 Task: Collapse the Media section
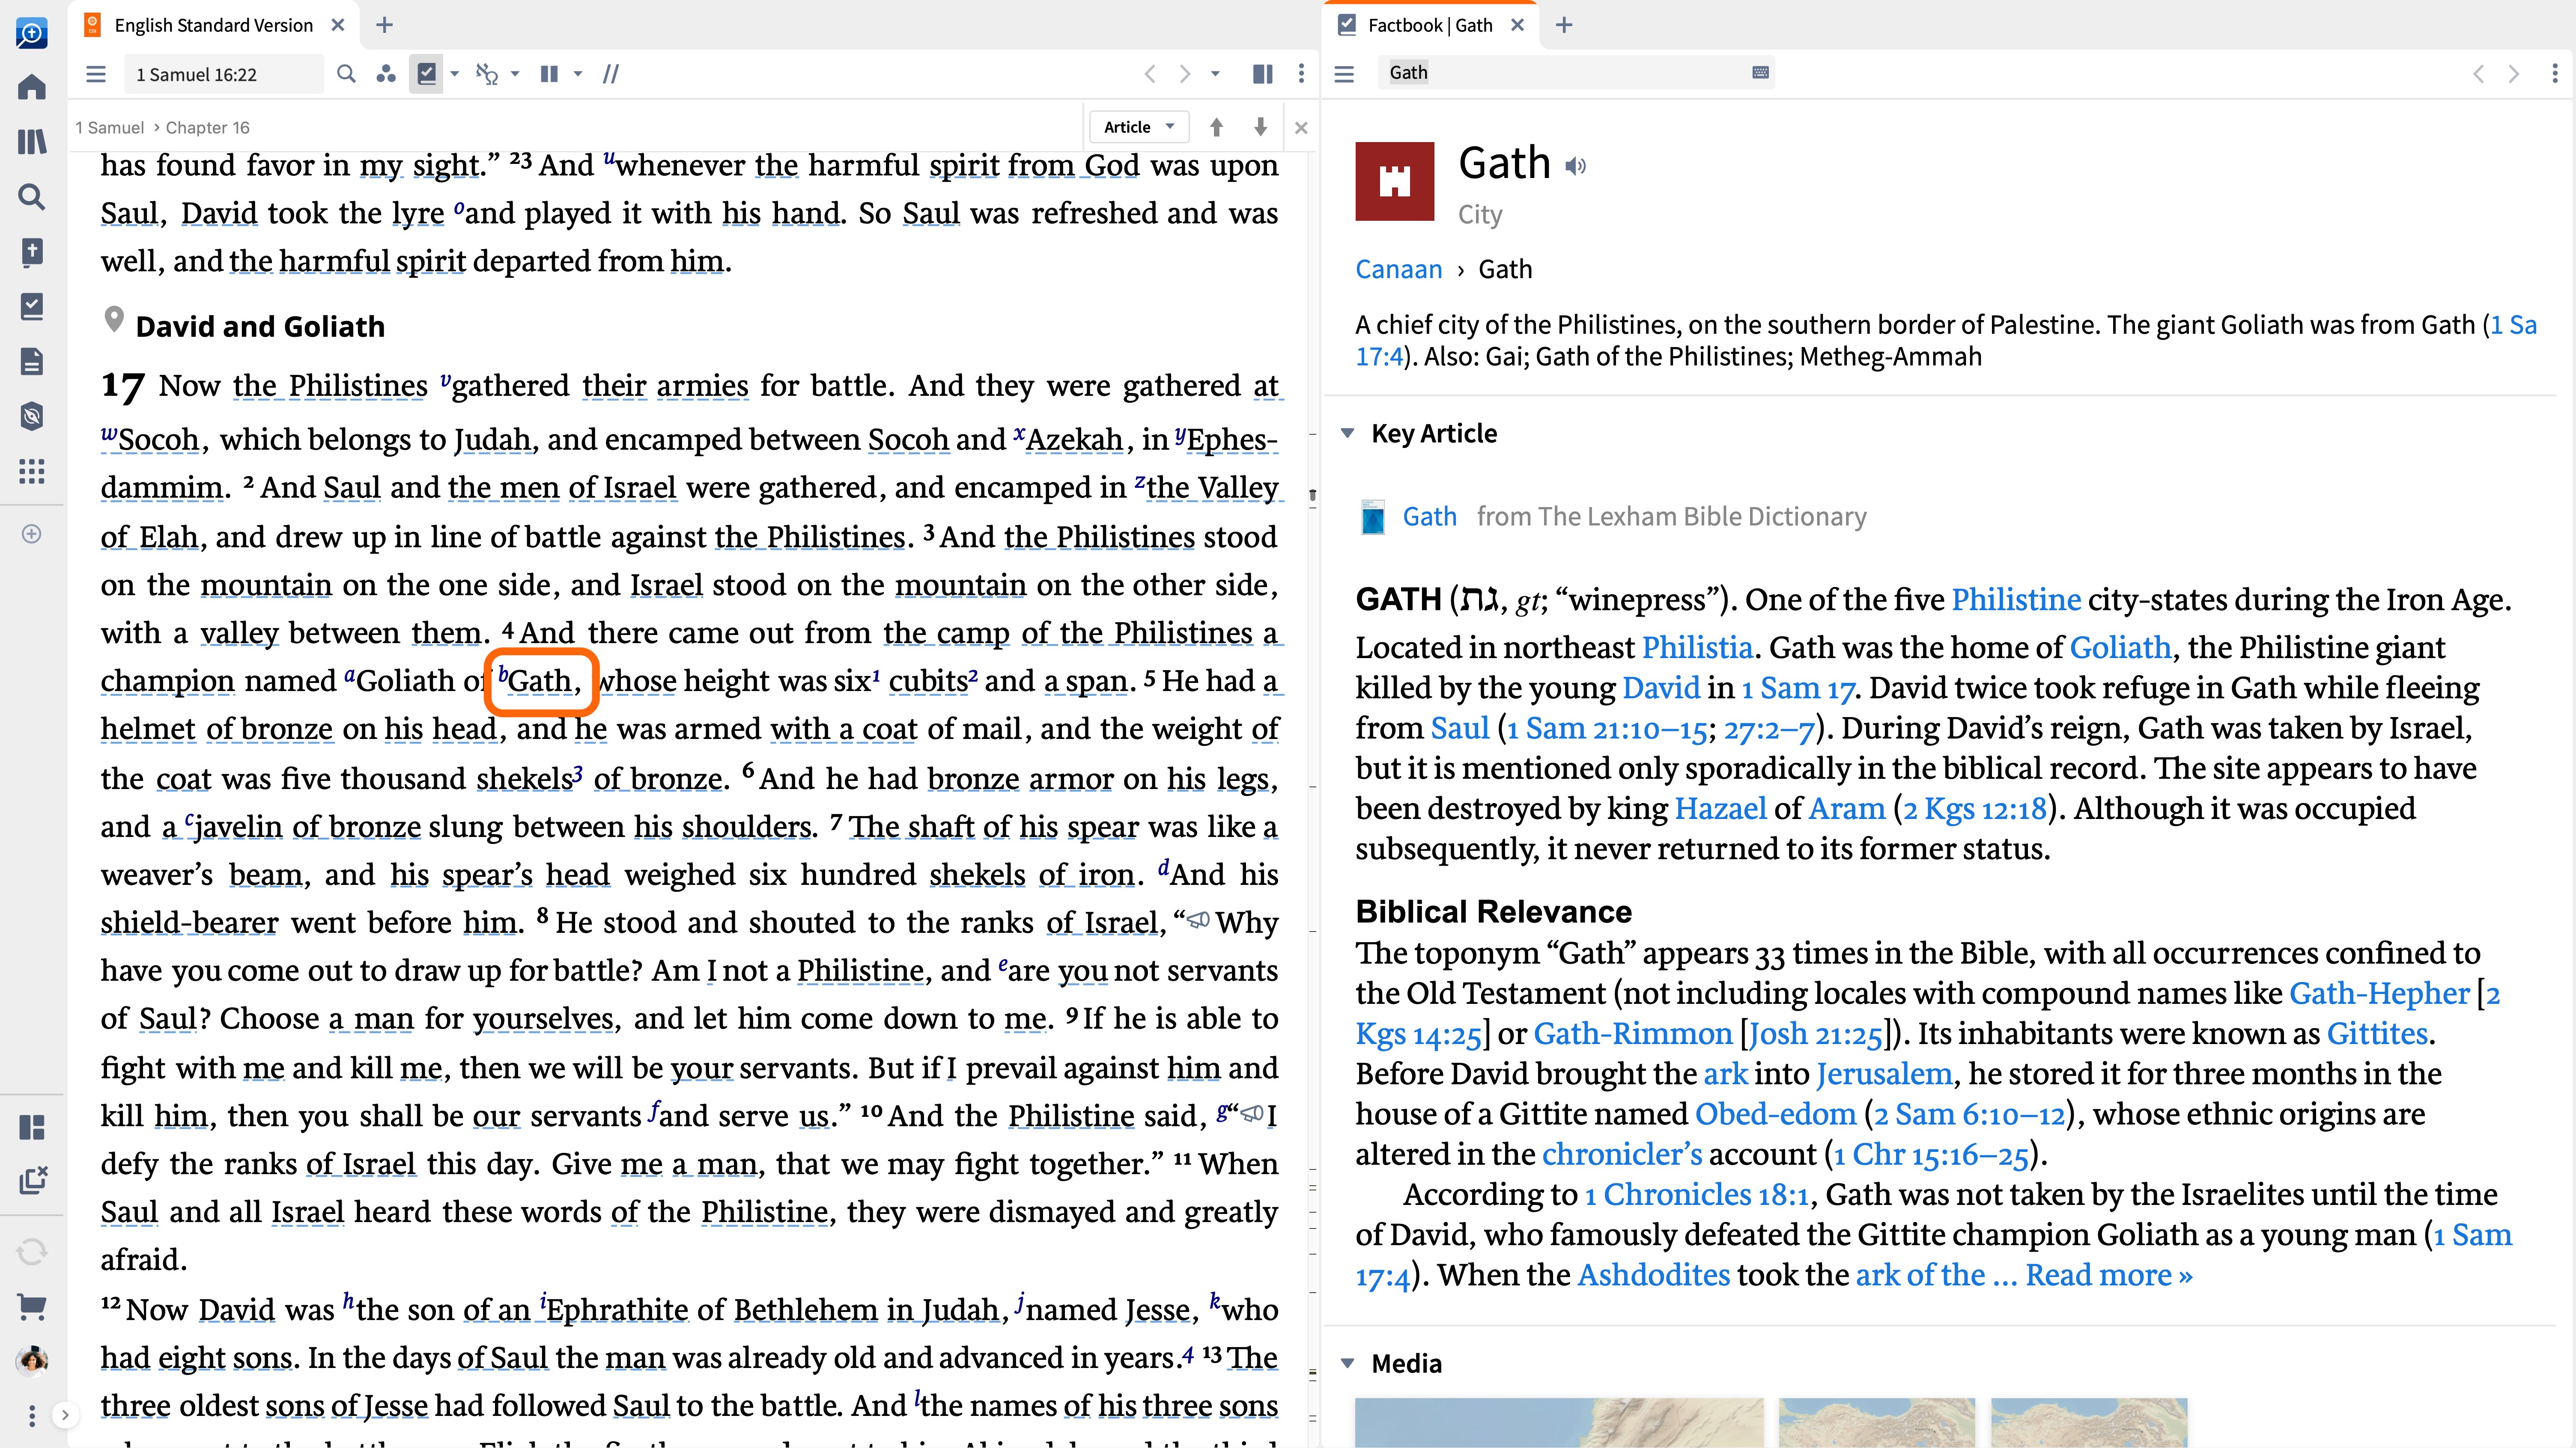(x=1348, y=1363)
